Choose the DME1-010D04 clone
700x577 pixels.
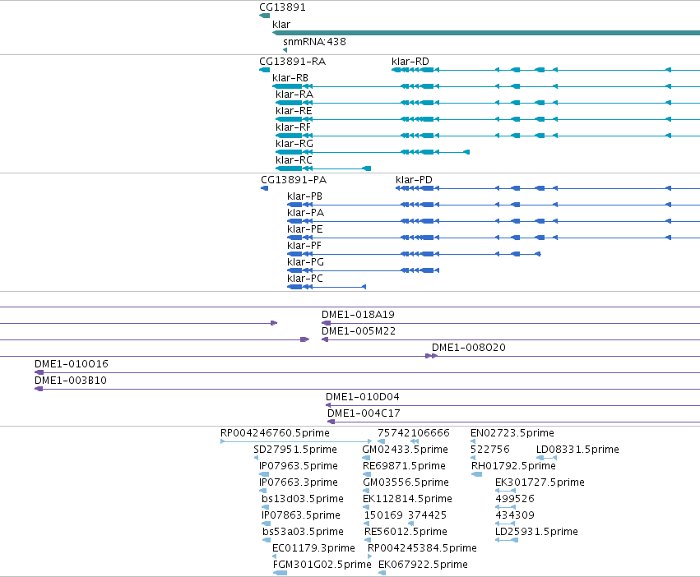pos(363,397)
